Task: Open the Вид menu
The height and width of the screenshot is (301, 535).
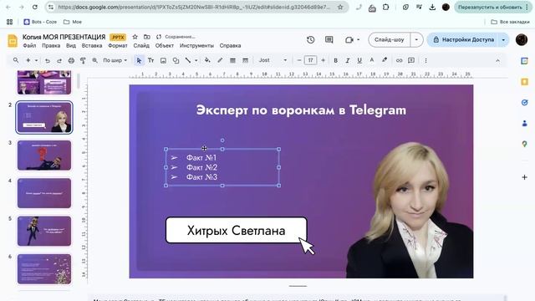Action: [71, 45]
